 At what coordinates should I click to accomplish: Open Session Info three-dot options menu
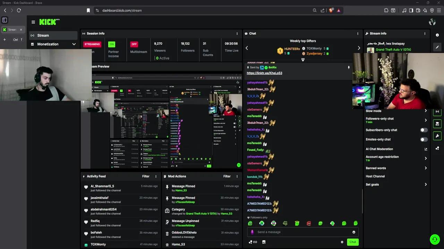[237, 34]
